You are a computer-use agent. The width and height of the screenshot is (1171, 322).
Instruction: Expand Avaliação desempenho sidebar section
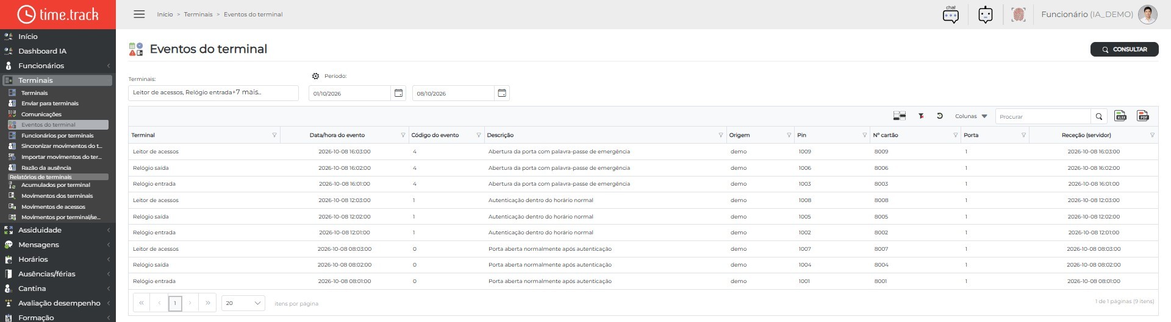[x=58, y=303]
